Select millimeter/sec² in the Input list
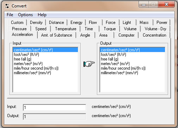Viewport: 178px width, 128px height. (45, 73)
